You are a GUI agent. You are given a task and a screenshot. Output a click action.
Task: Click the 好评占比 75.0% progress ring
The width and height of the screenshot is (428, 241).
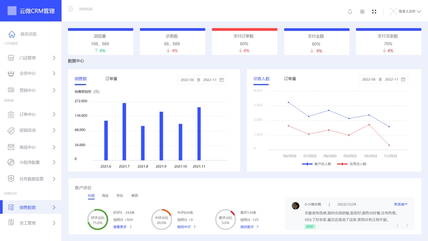coord(97,219)
